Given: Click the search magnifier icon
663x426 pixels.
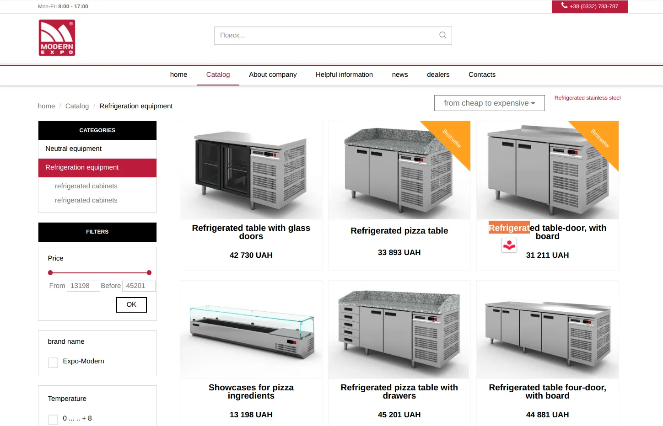Looking at the screenshot, I should click(442, 35).
